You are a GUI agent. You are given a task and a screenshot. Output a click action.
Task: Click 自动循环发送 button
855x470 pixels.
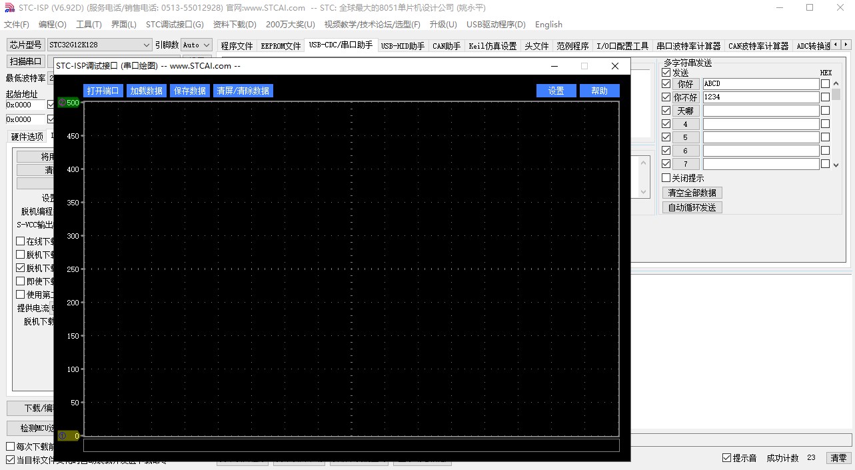click(x=692, y=207)
